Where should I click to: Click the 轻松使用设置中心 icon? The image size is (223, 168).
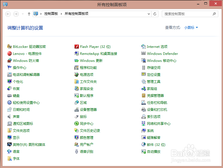[10, 102]
